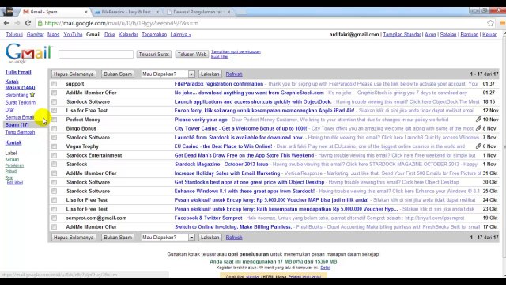Open the top Mau Diapakan dropdown
This screenshot has height=285, width=506.
[x=168, y=74]
